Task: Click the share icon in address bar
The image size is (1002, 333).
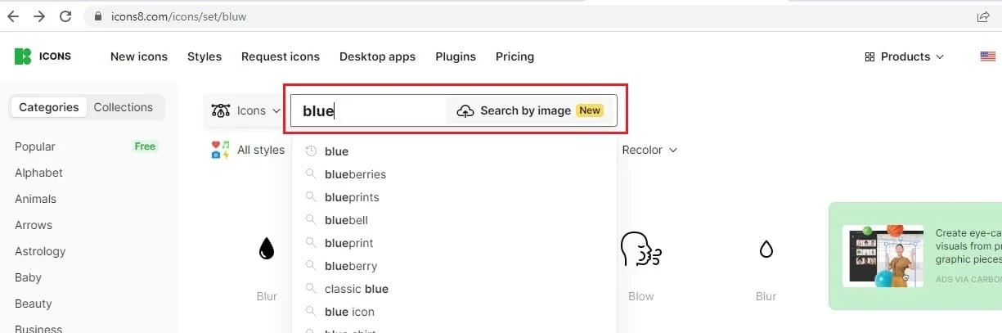Action: tap(982, 16)
